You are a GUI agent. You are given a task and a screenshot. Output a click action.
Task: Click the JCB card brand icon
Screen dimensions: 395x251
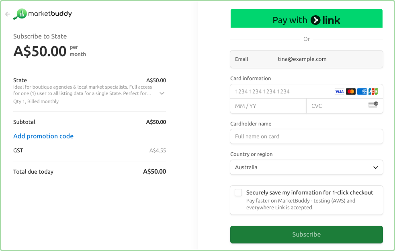tap(373, 91)
